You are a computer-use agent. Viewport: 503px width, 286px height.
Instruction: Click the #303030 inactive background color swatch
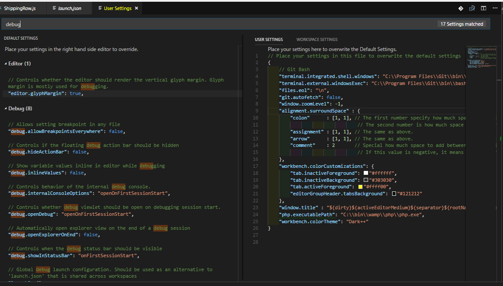pos(366,180)
